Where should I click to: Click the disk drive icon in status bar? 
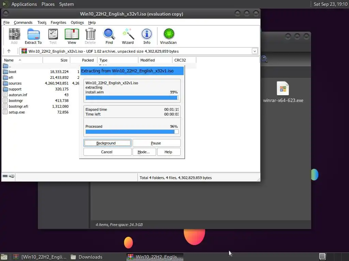tap(5, 176)
